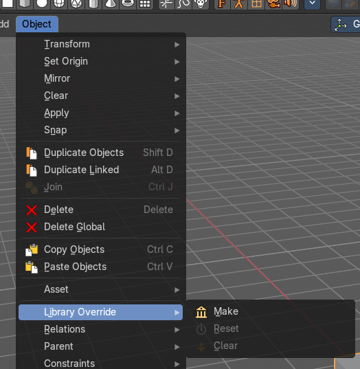Click the highlighted Library Override entry
Viewport: 360px width, 369px height.
click(x=101, y=312)
